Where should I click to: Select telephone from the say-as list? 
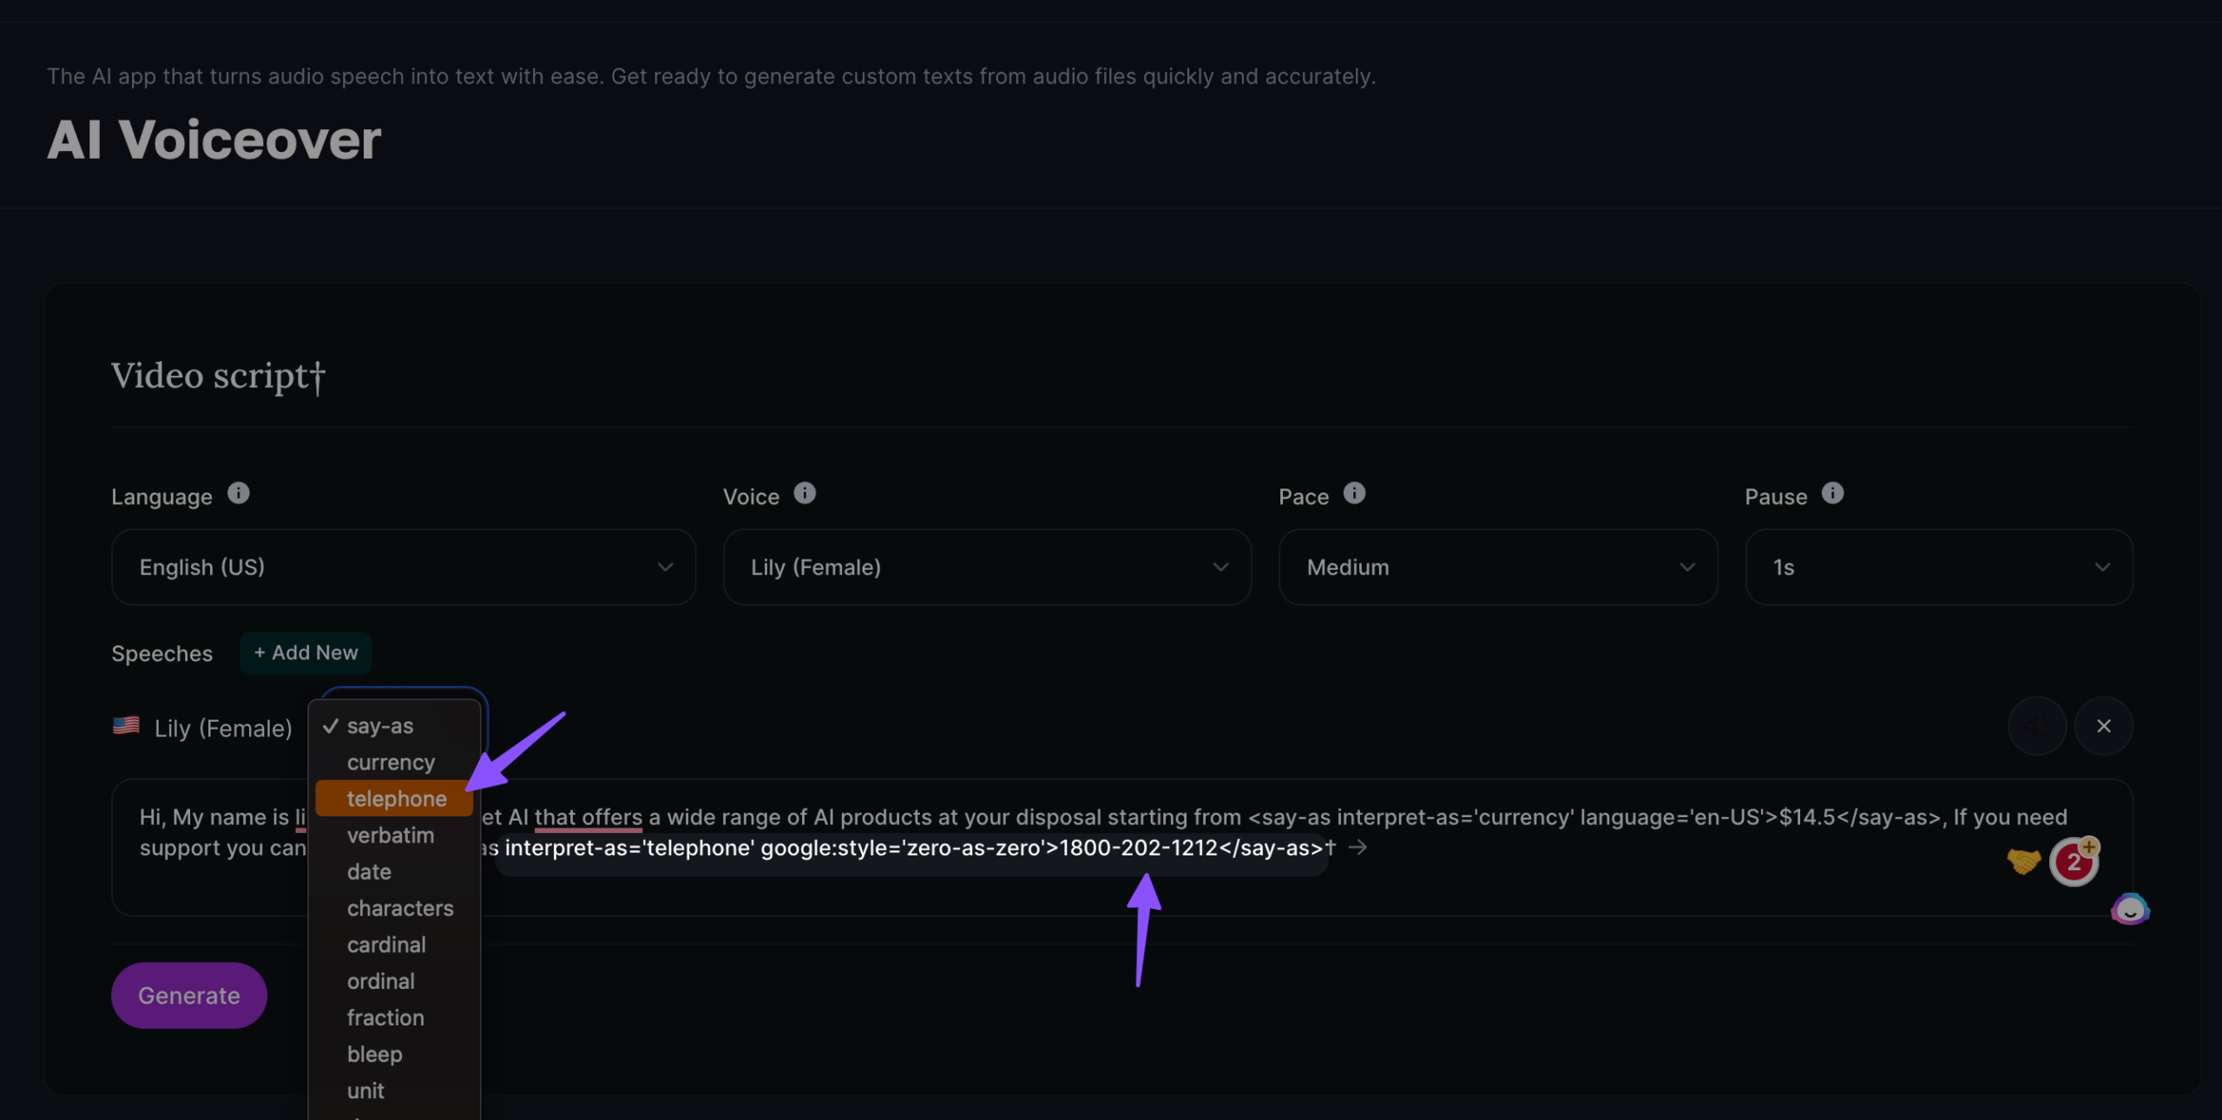396,799
